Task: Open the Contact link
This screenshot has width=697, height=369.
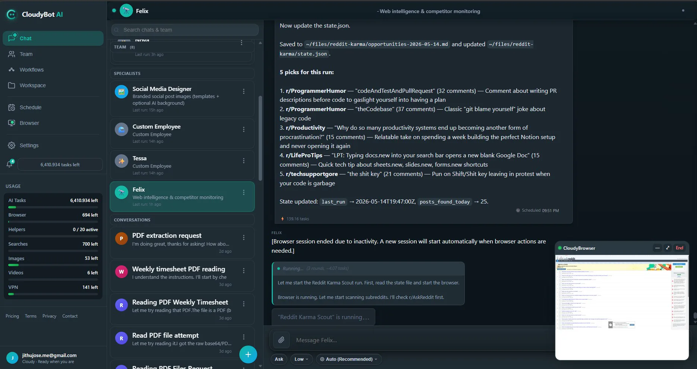Action: click(70, 316)
